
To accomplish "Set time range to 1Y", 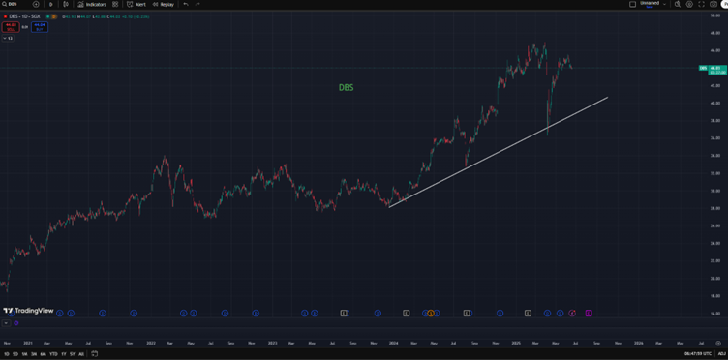I will (64, 354).
